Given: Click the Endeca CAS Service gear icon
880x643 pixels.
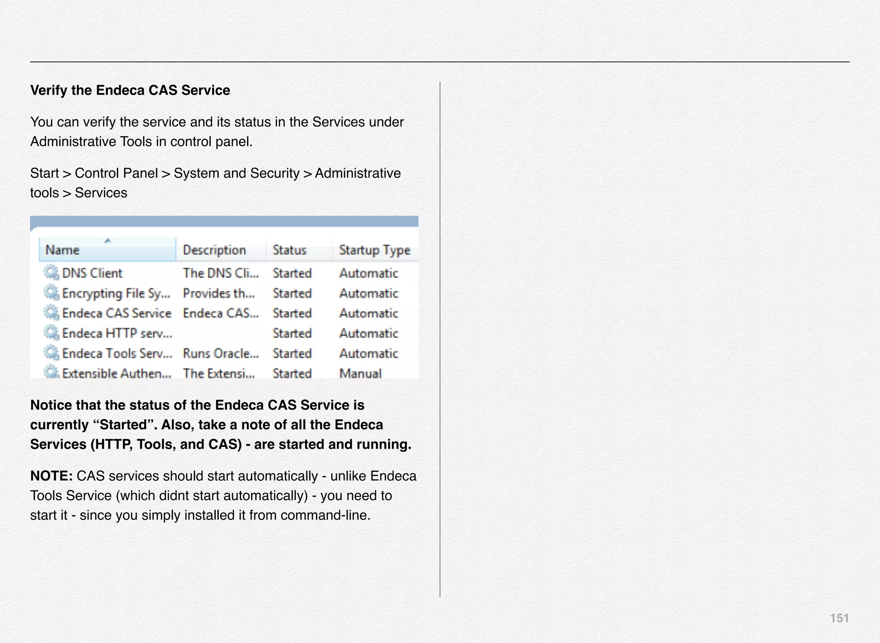Looking at the screenshot, I should (52, 312).
